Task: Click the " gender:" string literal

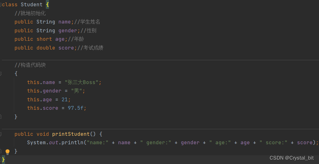Action: [x=156, y=143]
